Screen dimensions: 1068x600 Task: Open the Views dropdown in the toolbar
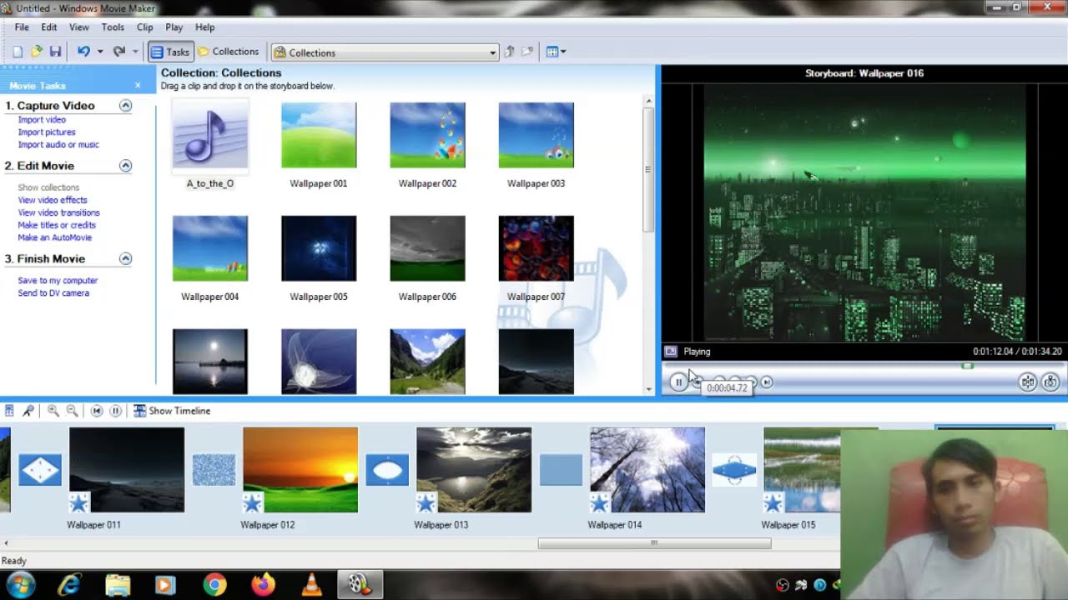click(x=556, y=52)
